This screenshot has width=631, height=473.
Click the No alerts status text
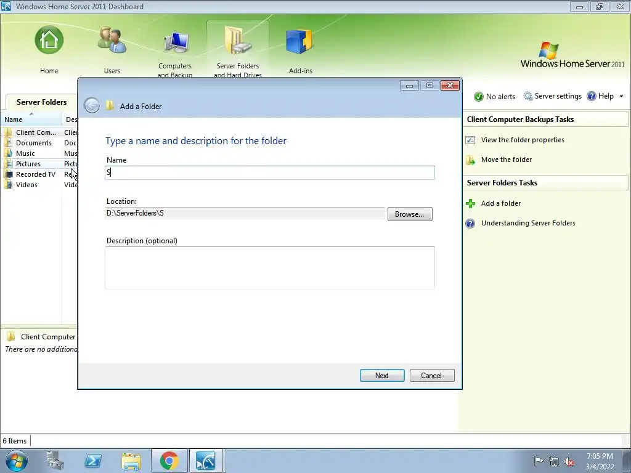click(500, 97)
